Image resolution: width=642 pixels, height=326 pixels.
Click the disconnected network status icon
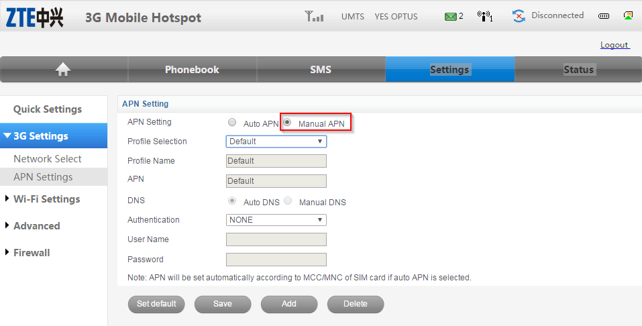point(519,16)
